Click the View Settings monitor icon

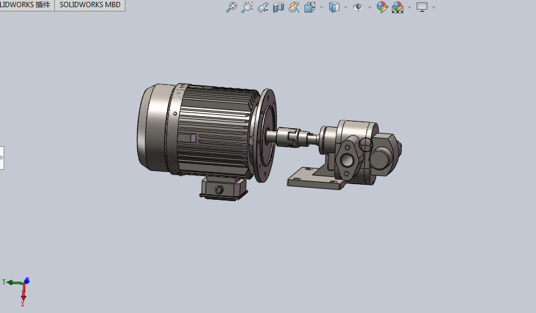tap(422, 7)
